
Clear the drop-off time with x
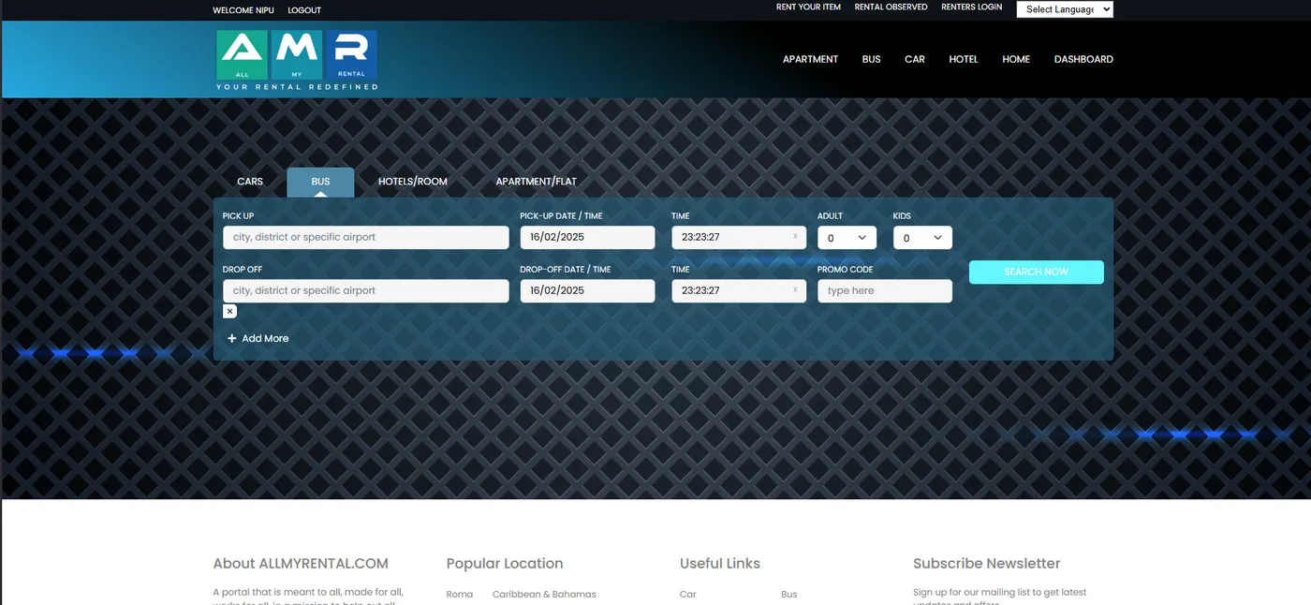[795, 290]
